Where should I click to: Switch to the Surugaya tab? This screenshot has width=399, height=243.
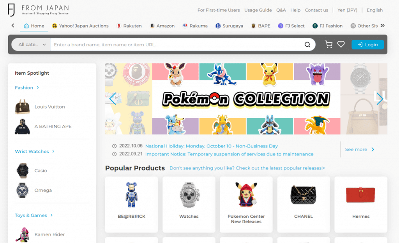229,26
